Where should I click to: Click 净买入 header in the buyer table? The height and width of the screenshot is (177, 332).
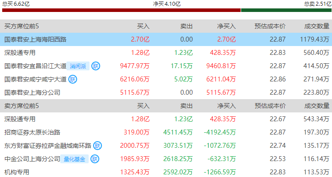(x=227, y=26)
